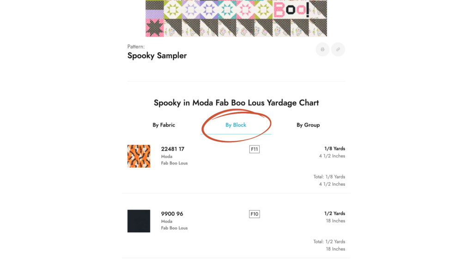Click the Boo! block in quilt image

pyautogui.click(x=291, y=9)
